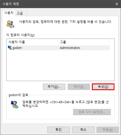Image resolution: width=121 pixels, height=135 pixels.
Task: Switch to the 고급 tab
Action: point(21,13)
